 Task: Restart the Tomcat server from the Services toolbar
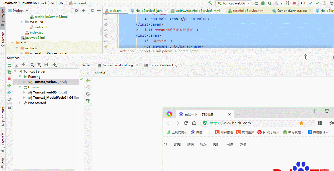(x=9, y=65)
